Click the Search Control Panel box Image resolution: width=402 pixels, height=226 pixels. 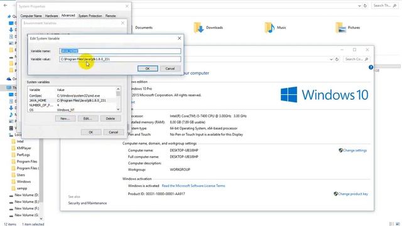(x=357, y=59)
